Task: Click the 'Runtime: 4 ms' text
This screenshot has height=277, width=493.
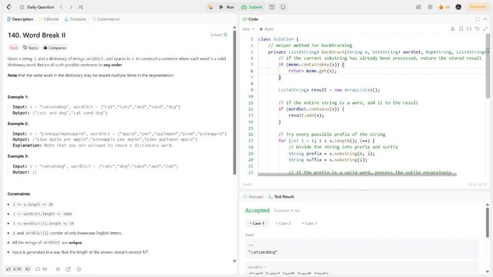Action: 287,211
